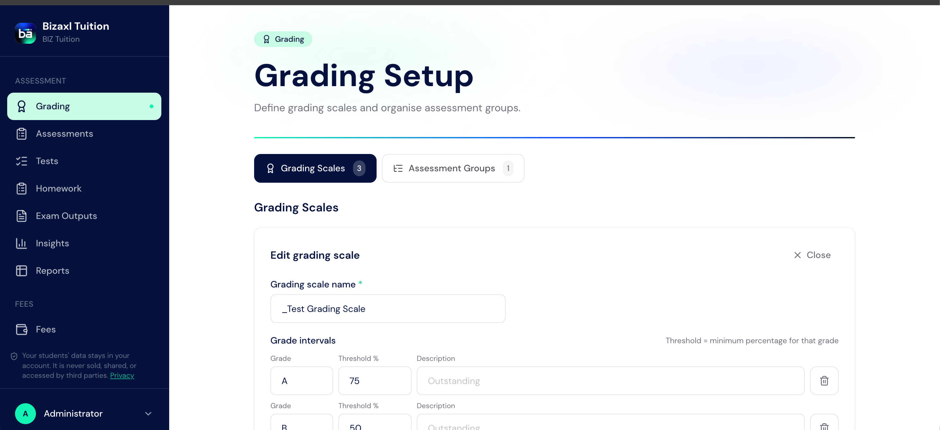Viewport: 940px width, 430px height.
Task: Click the Grading breadcrumb badge
Action: (x=283, y=39)
